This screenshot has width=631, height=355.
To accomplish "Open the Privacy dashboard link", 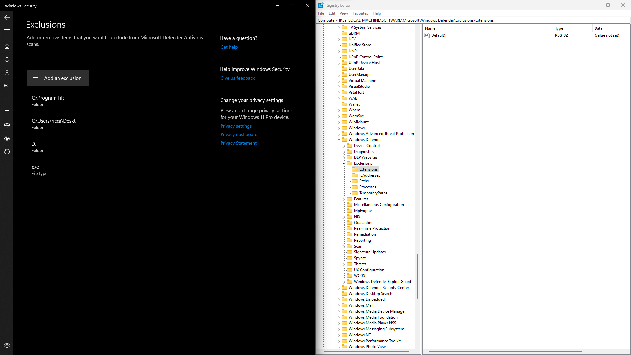I will tap(239, 134).
